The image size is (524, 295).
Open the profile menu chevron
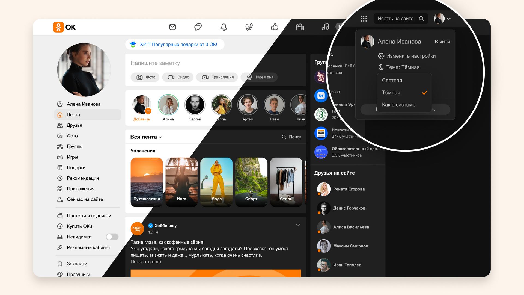(x=449, y=19)
